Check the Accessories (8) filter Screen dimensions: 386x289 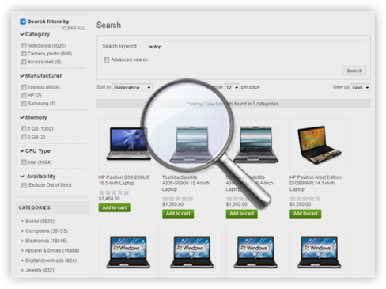(x=24, y=62)
